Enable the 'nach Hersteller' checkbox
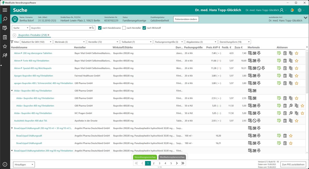This screenshot has width=309, height=169. 124,28
